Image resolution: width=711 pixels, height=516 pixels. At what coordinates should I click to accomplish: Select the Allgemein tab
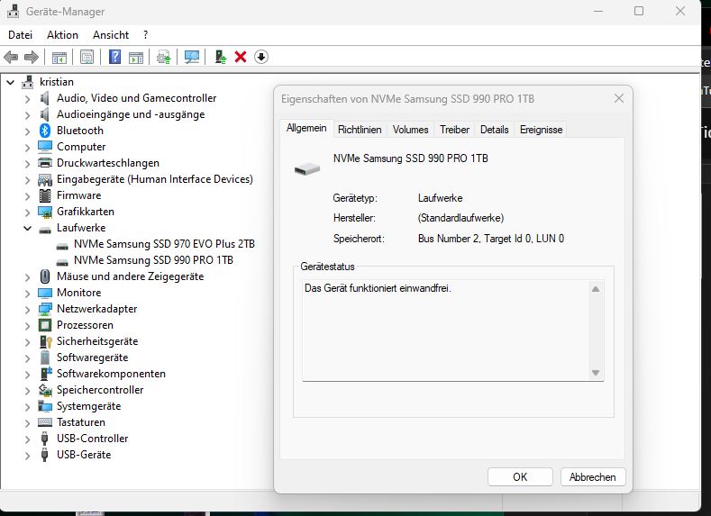point(306,128)
